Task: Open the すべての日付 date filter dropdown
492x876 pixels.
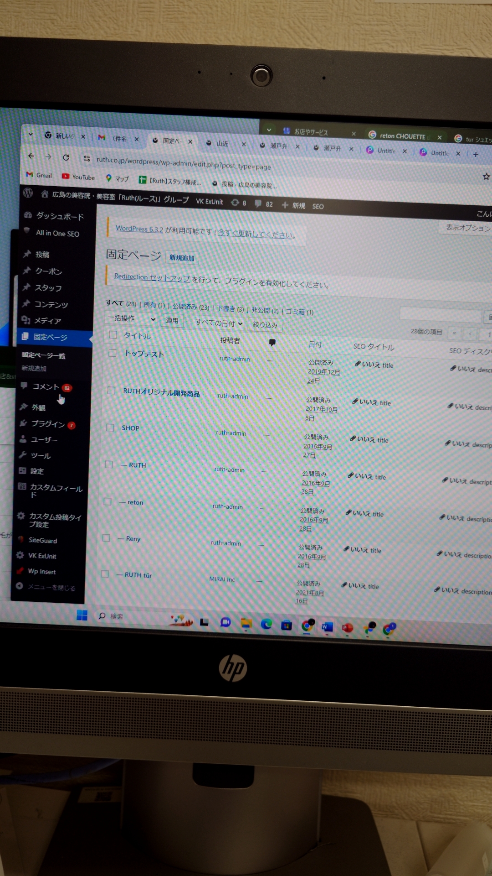Action: click(x=218, y=323)
